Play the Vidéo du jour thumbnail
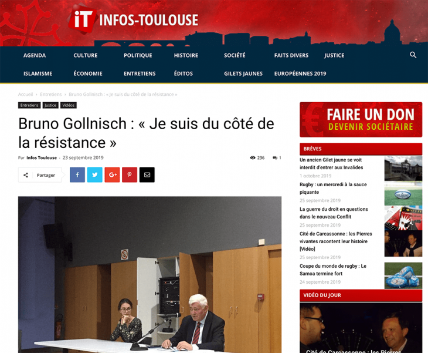428x353 pixels. tap(361, 328)
